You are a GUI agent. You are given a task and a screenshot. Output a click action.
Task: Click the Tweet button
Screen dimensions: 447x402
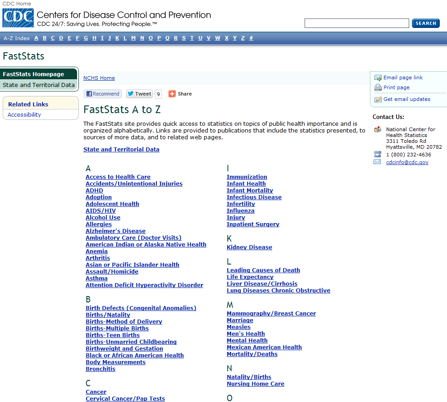point(139,94)
